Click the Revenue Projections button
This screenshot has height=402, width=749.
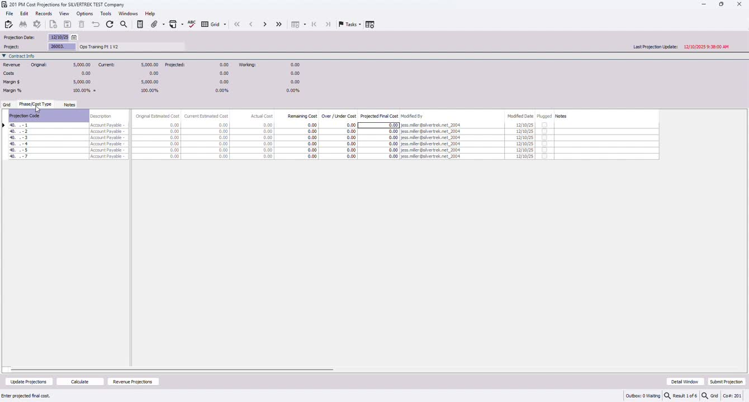[132, 382]
